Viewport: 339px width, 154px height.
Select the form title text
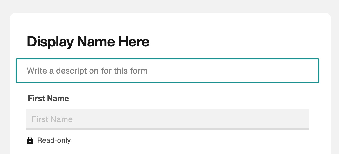pos(88,42)
